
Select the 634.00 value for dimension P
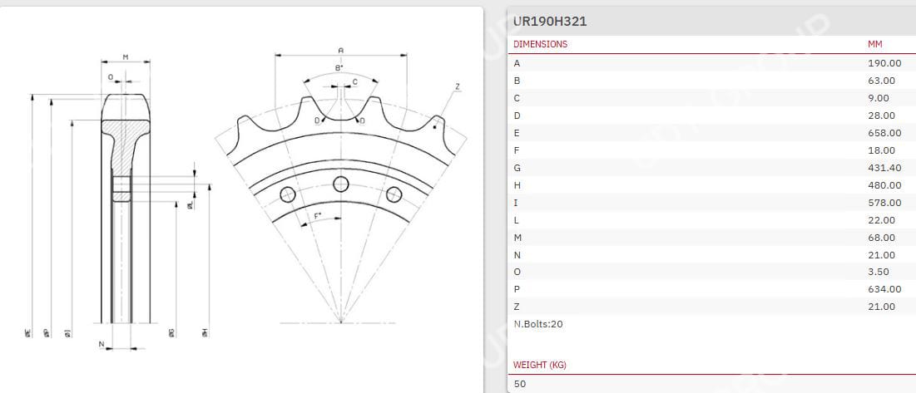884,289
